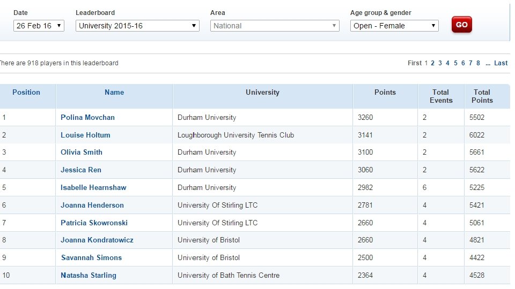Go to leaderboard page 6

pyautogui.click(x=463, y=63)
